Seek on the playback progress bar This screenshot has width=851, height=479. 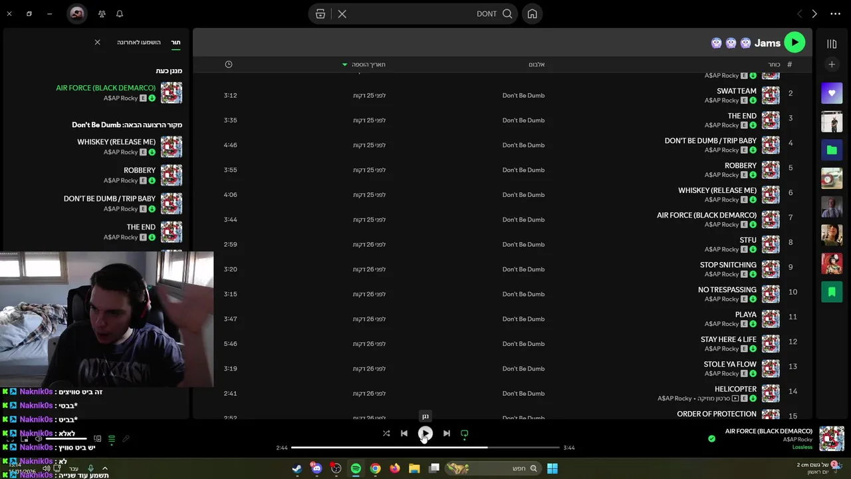[x=425, y=448]
